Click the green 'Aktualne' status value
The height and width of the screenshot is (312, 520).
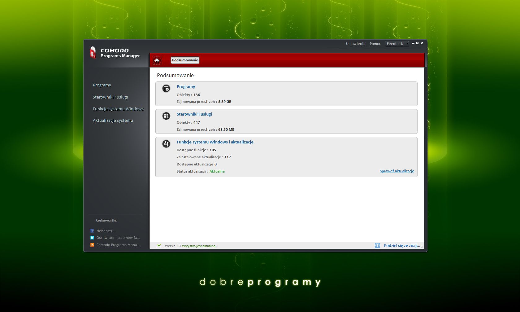pos(217,171)
